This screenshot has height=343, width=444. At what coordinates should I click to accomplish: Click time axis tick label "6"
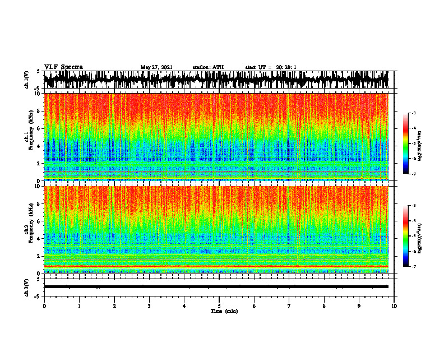(x=255, y=306)
